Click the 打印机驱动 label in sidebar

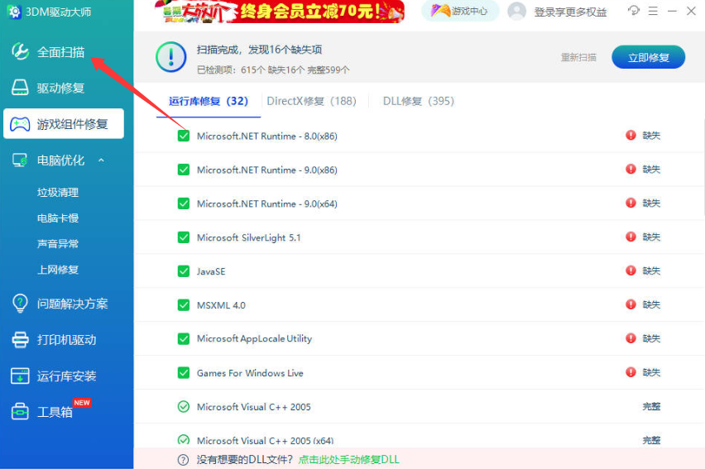click(66, 340)
